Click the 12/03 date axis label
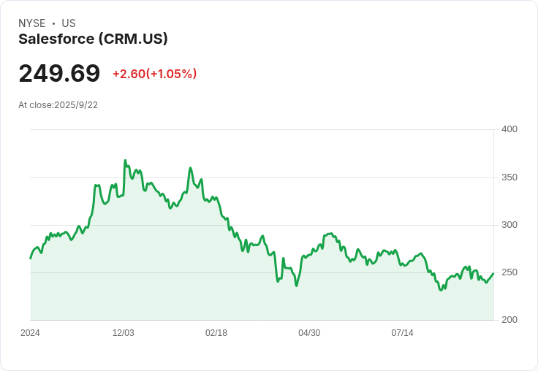 pyautogui.click(x=124, y=333)
